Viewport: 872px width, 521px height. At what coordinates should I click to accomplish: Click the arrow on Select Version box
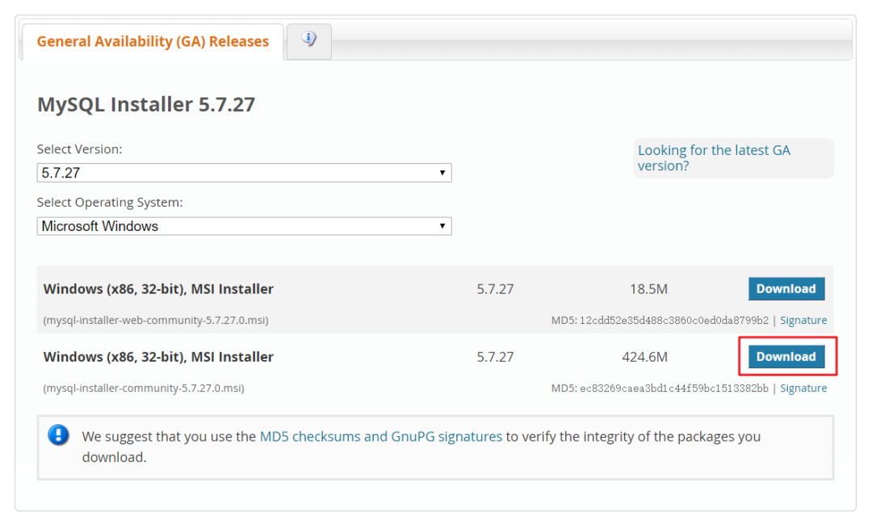click(442, 173)
